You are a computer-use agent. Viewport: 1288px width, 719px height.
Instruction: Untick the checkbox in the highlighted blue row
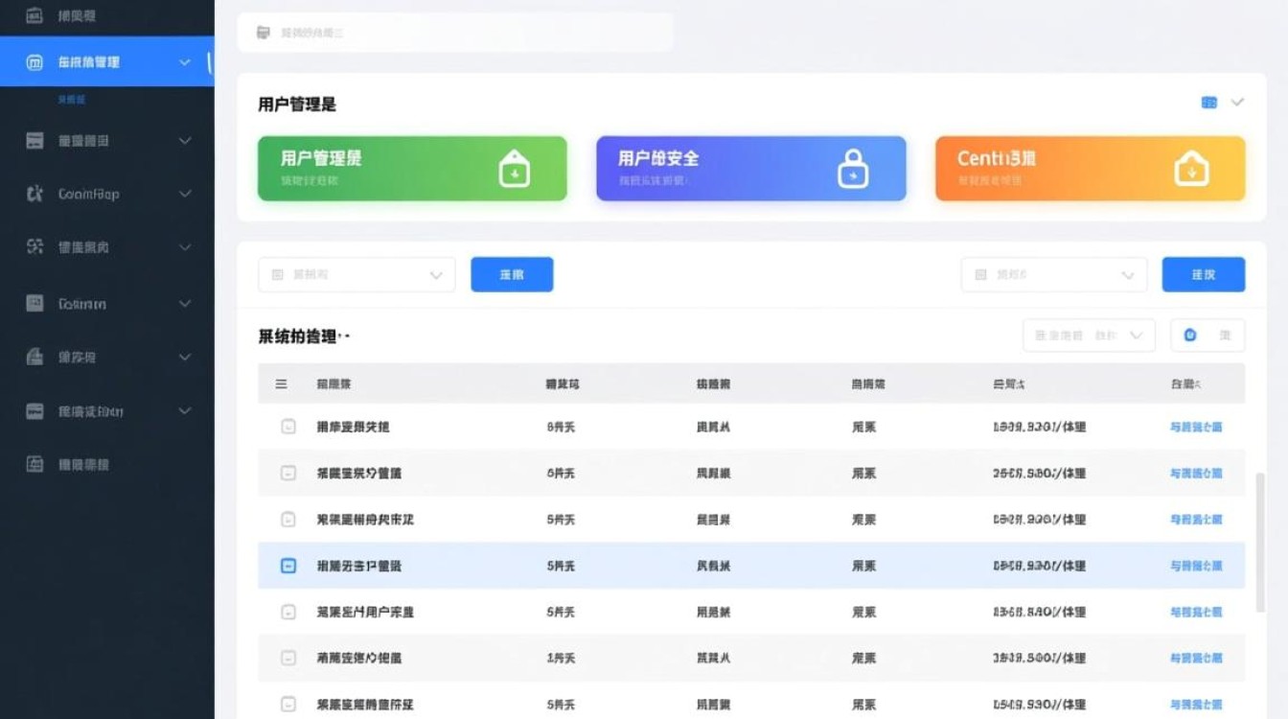coord(288,566)
